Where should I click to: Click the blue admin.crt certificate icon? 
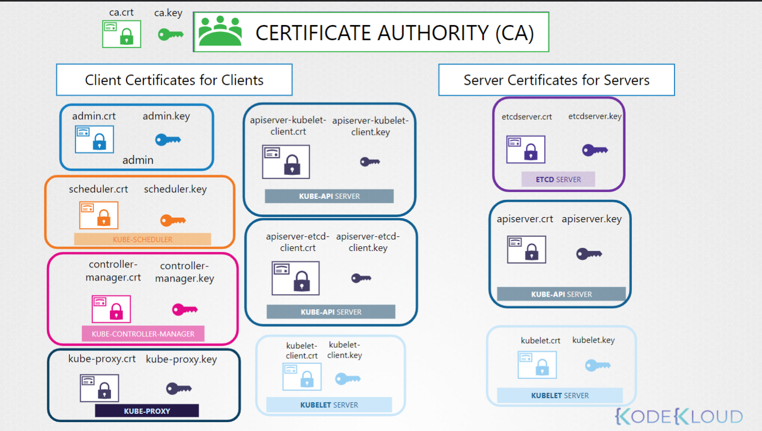94,140
